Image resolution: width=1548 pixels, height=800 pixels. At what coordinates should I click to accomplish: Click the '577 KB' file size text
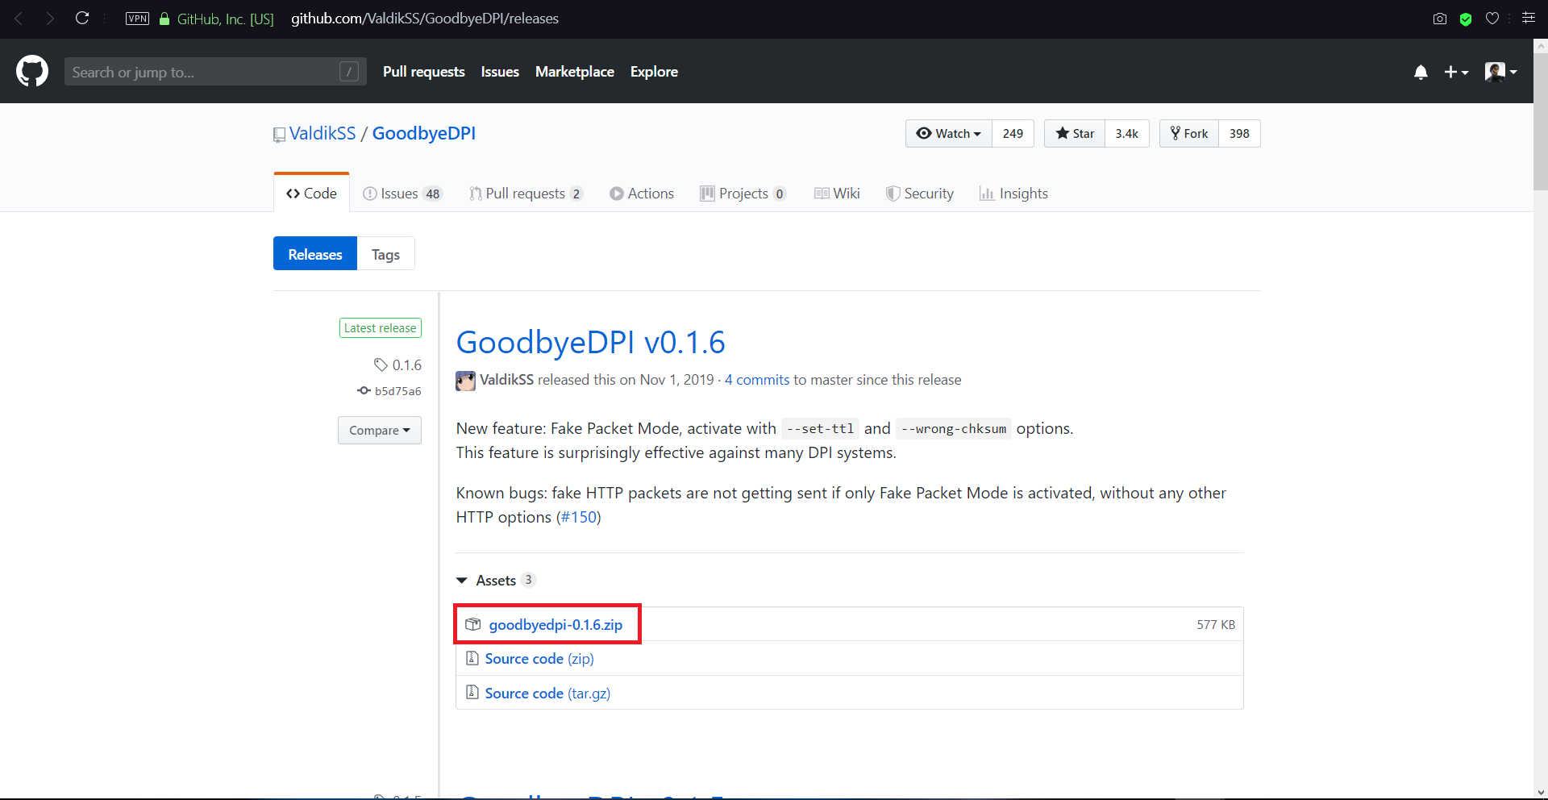pyautogui.click(x=1216, y=625)
